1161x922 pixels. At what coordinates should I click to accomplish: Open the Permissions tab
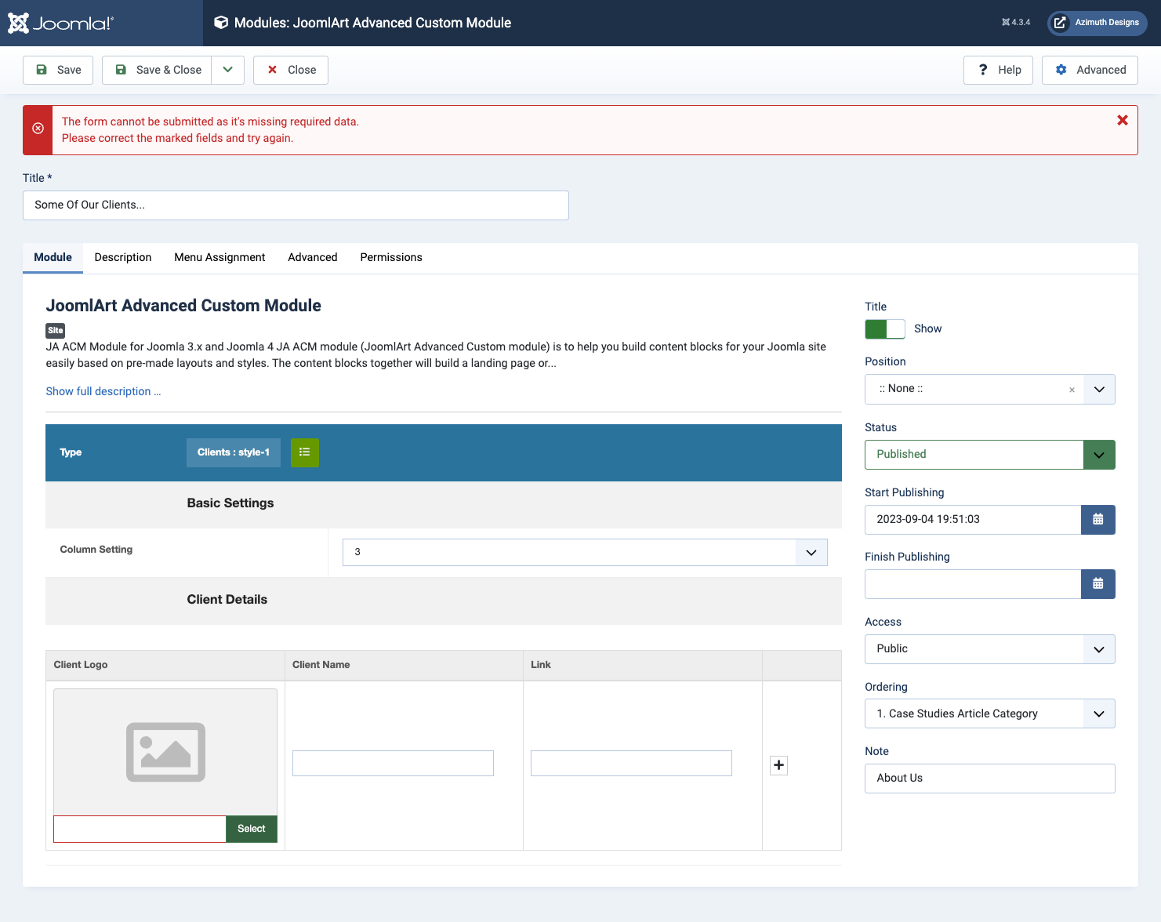pyautogui.click(x=390, y=257)
